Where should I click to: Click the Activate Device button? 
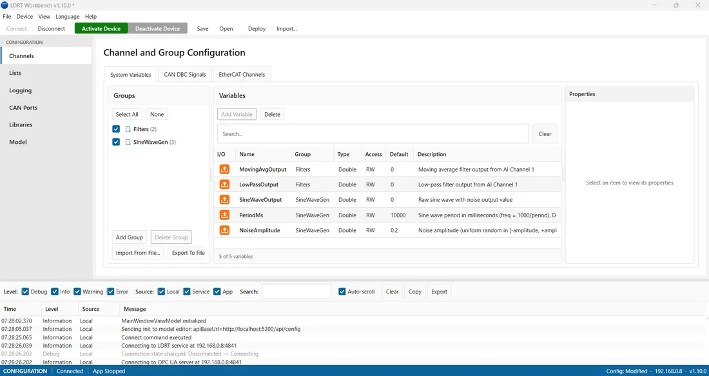pyautogui.click(x=101, y=28)
